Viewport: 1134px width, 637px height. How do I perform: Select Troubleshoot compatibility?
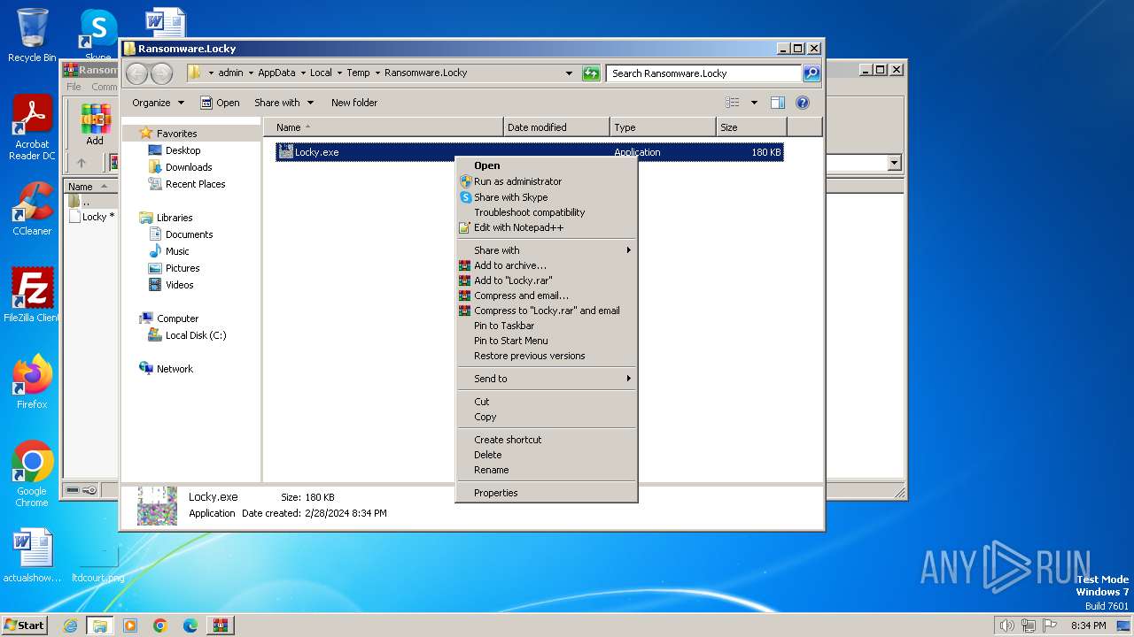click(547, 212)
